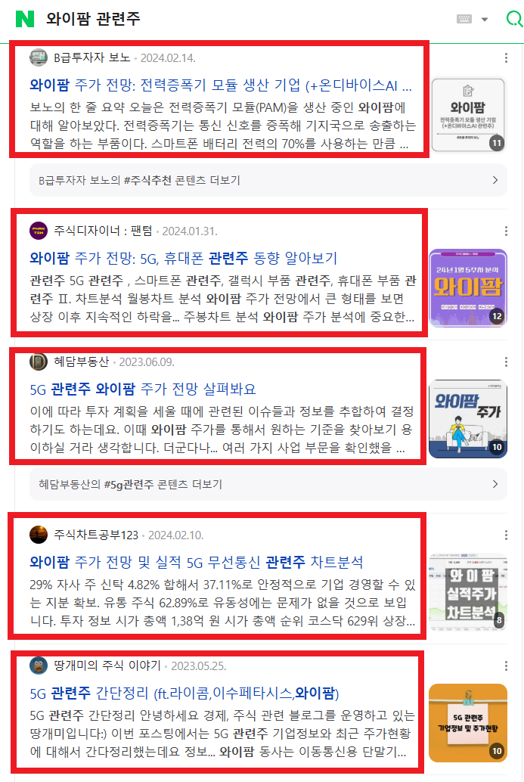524x782 pixels.
Task: Click the virtual keyboard icon
Action: tap(464, 19)
